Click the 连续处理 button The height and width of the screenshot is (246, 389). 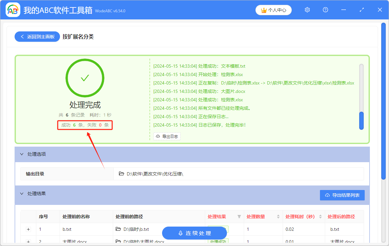[194, 233]
